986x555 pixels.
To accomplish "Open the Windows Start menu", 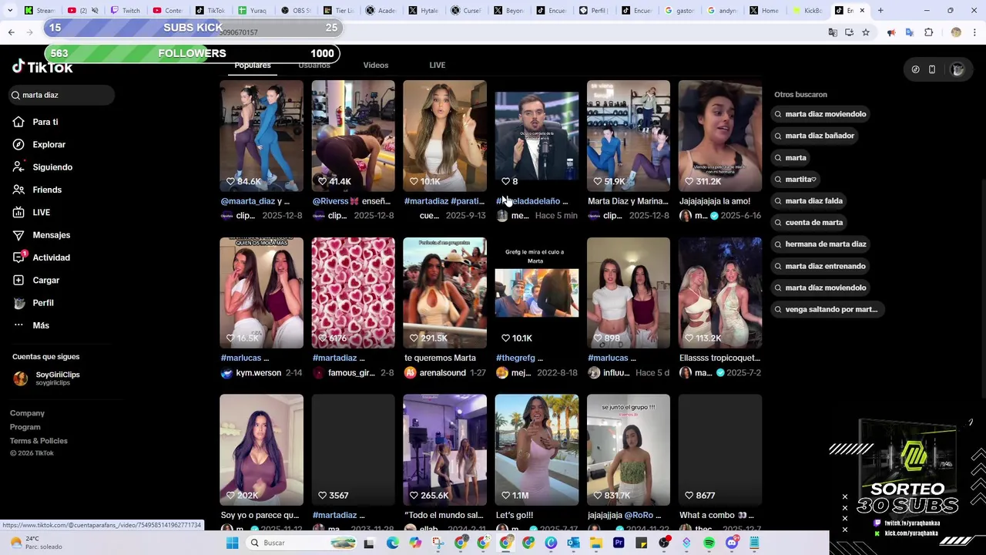I will tap(232, 543).
